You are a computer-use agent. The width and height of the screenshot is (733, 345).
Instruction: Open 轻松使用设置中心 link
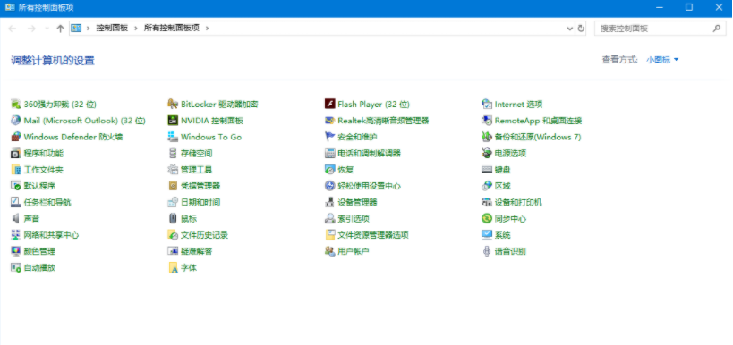coord(369,186)
